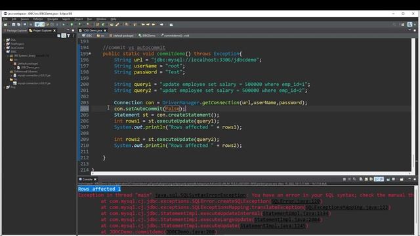The width and height of the screenshot is (420, 236).
Task: Expand the JavaCourse project node
Action: (x=5, y=48)
